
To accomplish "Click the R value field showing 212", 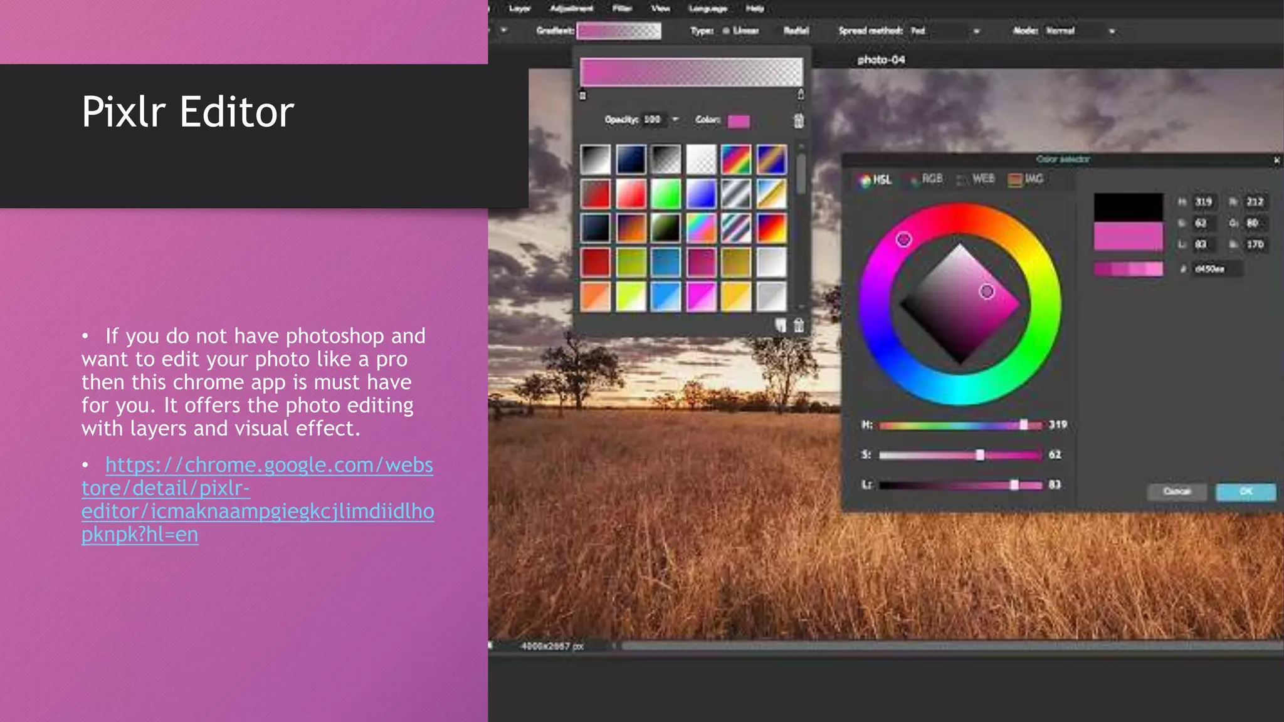I will (x=1255, y=202).
